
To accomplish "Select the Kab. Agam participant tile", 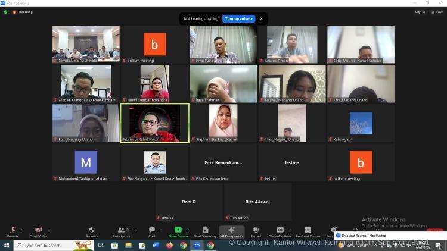I will (x=361, y=123).
